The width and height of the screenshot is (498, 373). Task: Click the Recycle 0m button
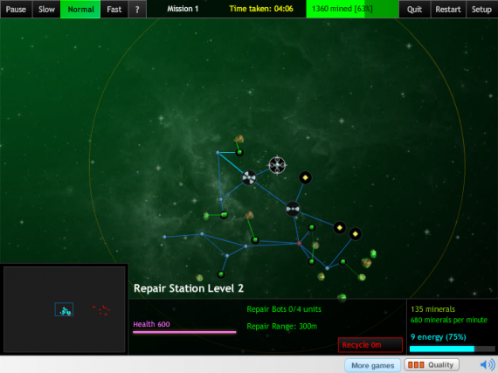point(370,345)
